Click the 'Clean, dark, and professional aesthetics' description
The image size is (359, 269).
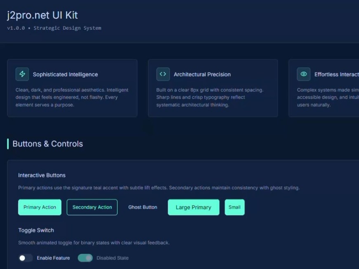pyautogui.click(x=72, y=98)
